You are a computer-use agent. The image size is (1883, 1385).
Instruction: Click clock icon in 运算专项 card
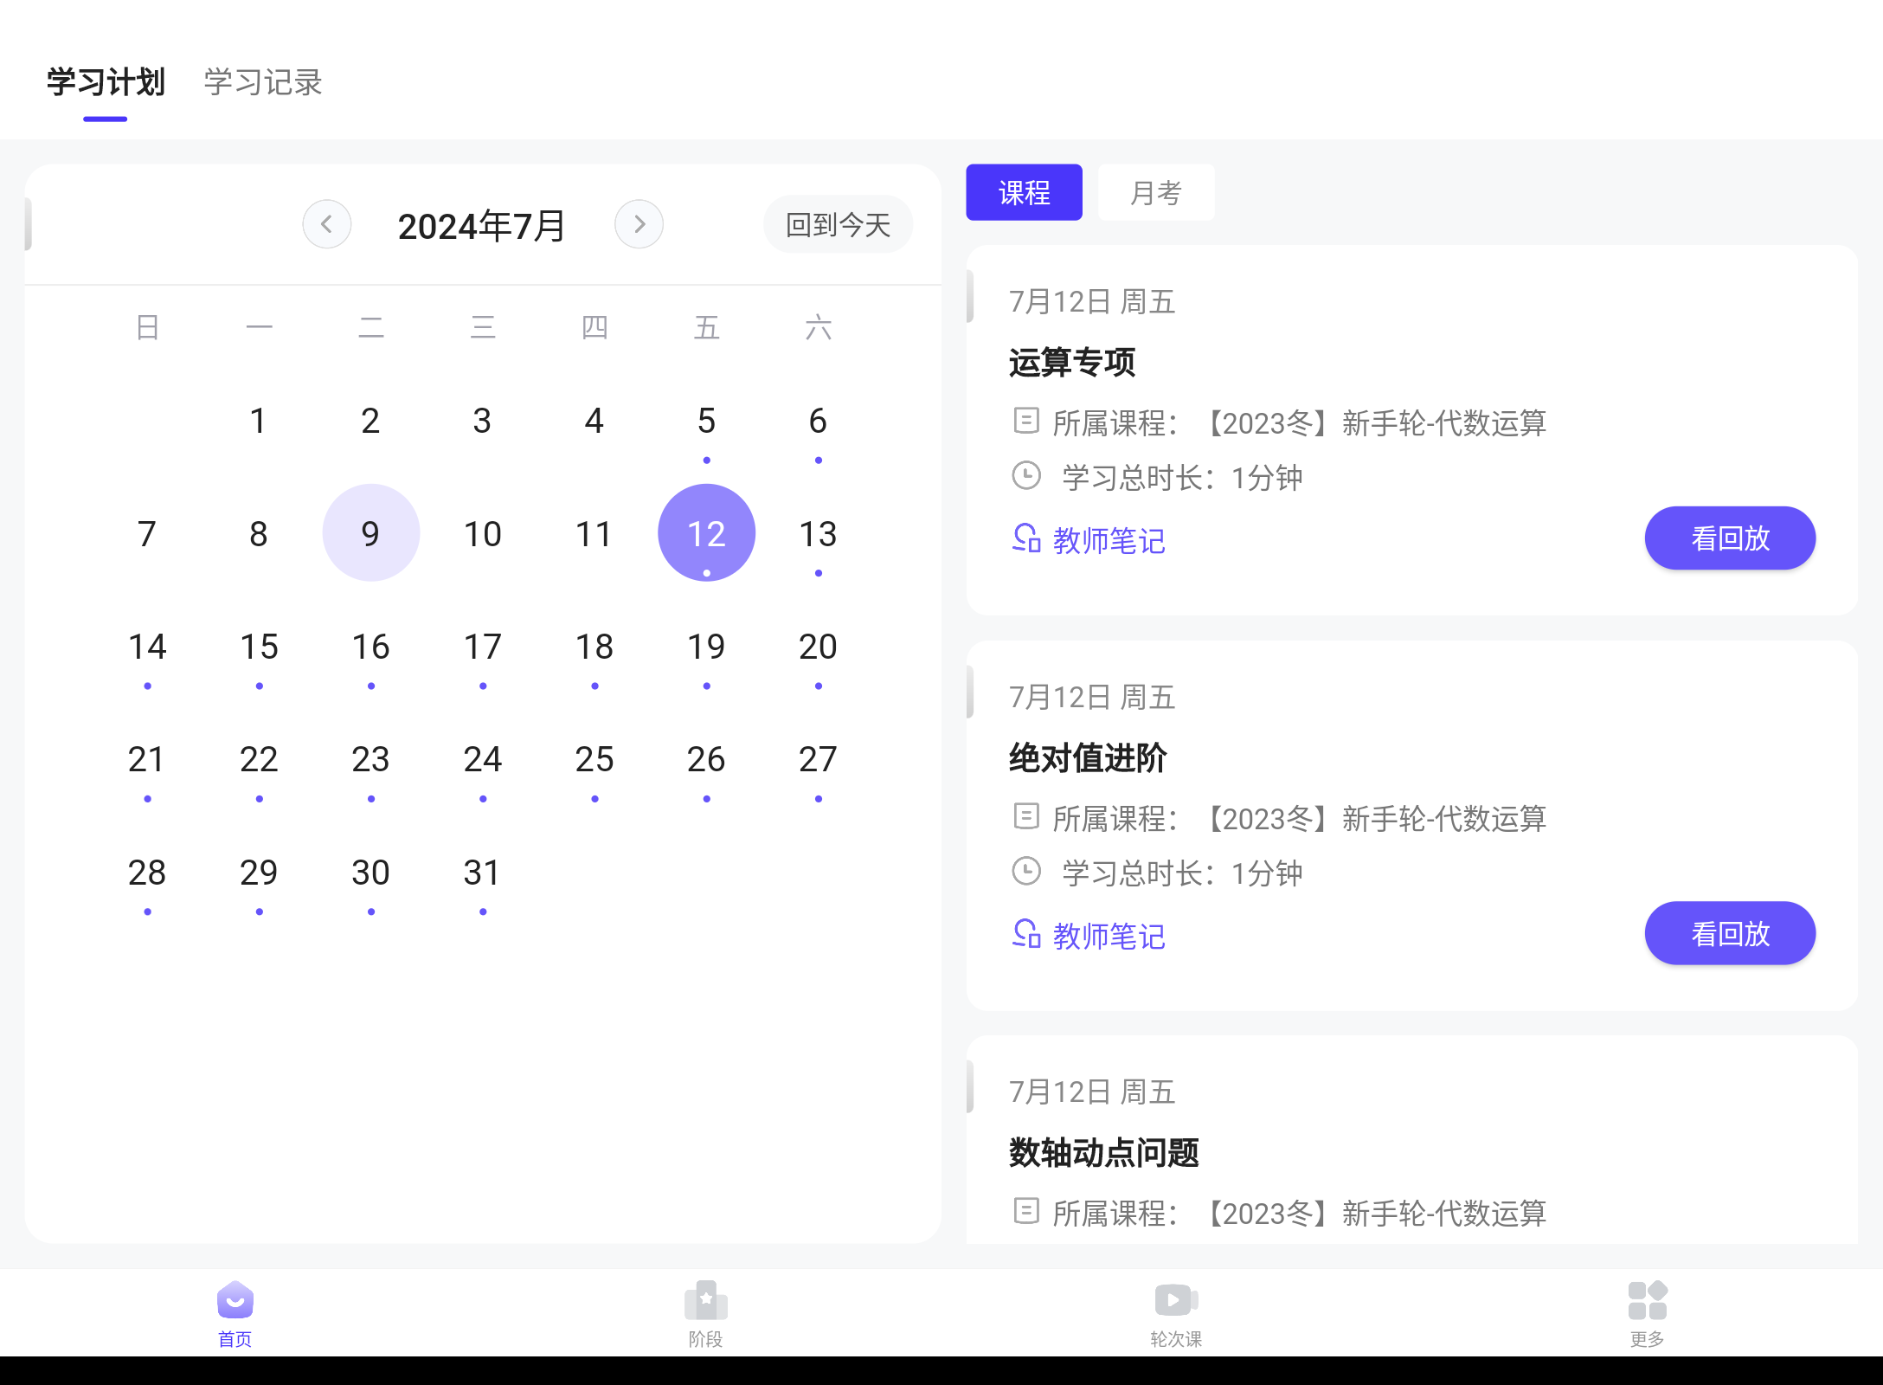coord(1026,475)
